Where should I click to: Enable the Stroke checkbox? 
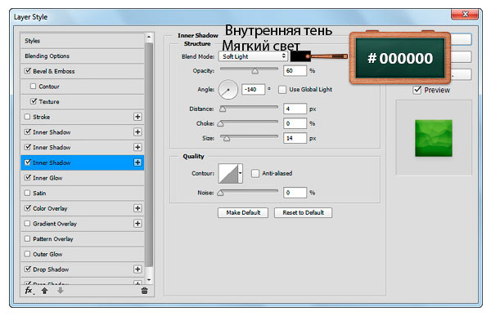tap(28, 117)
